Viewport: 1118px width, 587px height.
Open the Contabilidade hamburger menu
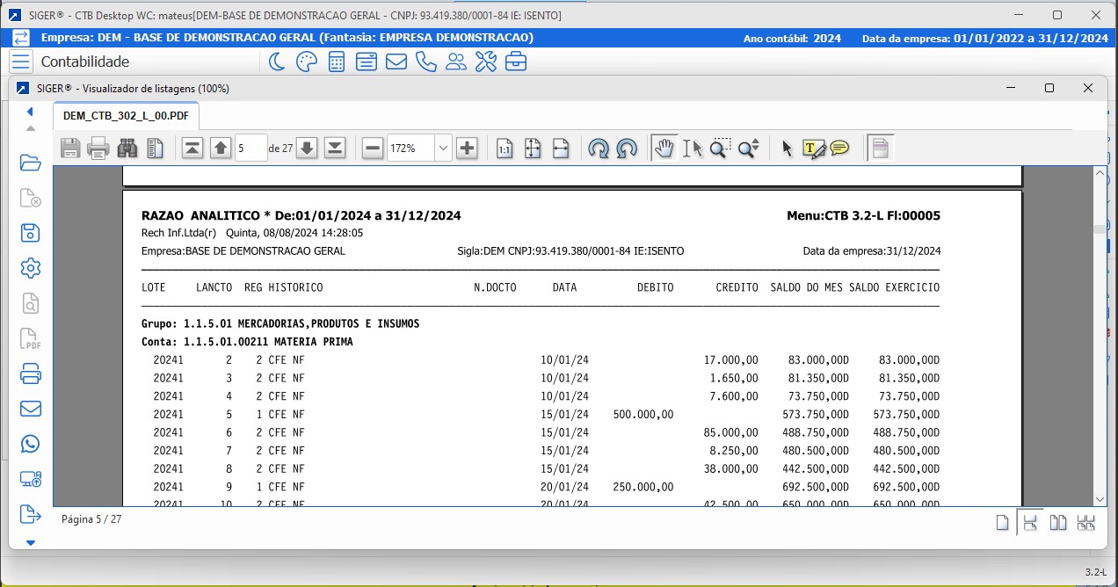tap(21, 62)
